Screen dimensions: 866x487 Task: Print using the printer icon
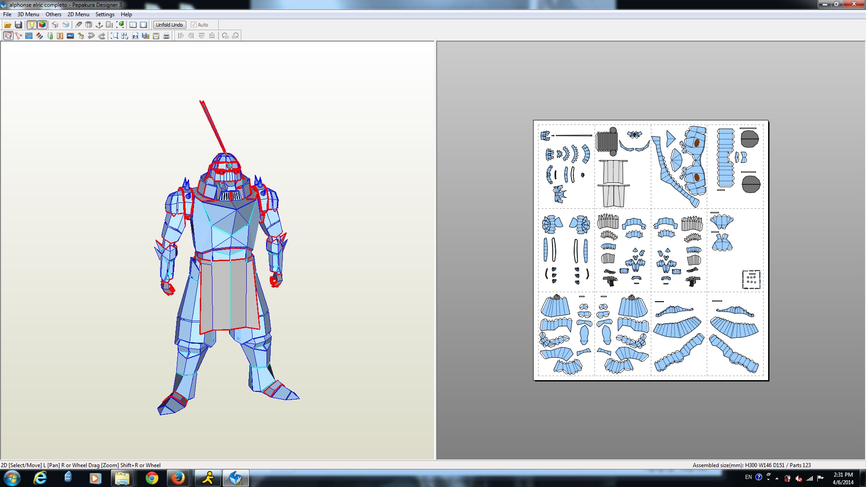tap(166, 36)
